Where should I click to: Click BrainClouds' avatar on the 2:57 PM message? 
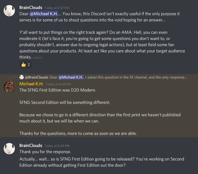tap(9, 10)
